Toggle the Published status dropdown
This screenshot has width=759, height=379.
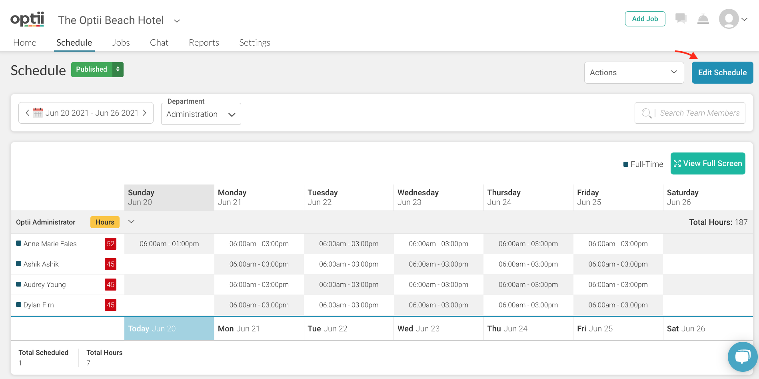(x=97, y=70)
